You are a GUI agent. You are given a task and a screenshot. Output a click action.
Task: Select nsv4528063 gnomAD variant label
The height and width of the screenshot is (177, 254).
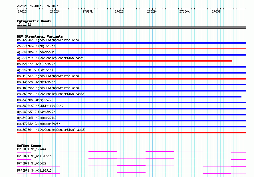click(x=49, y=88)
